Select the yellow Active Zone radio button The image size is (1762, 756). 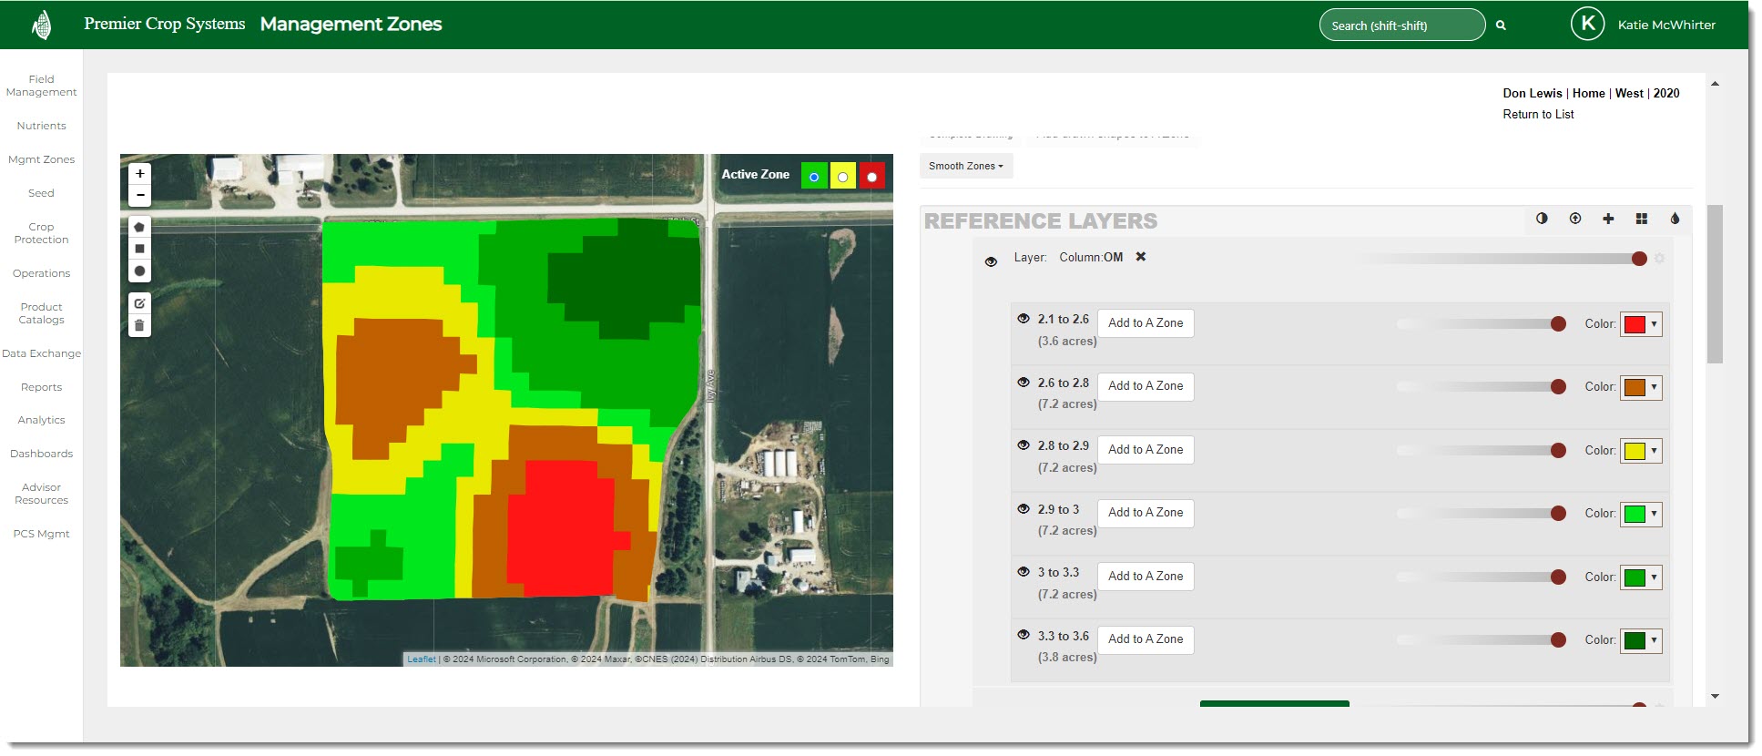click(843, 177)
